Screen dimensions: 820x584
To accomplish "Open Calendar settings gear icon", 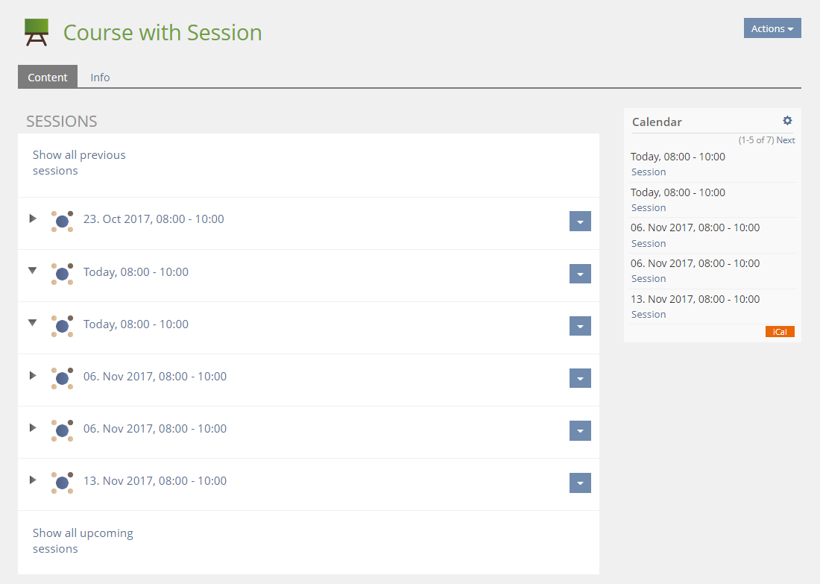I will click(787, 121).
